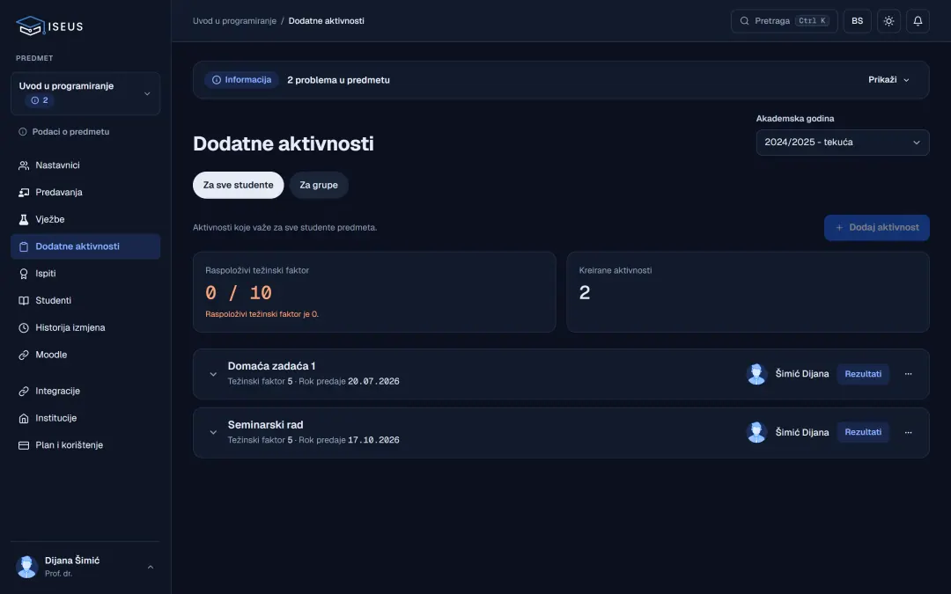Open Historija izmjena from sidebar
The image size is (951, 594).
[85, 328]
